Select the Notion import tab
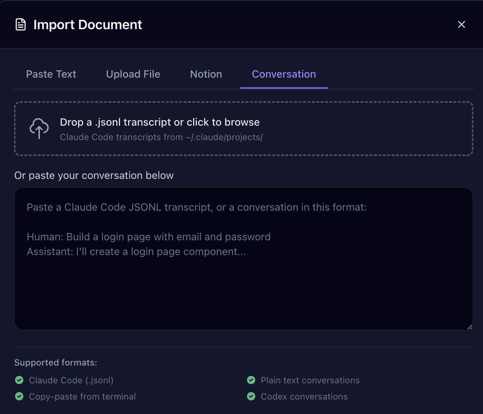 (x=206, y=74)
